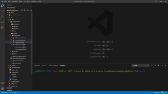Viewport: 168px width, 94px height.
Task: Open the File menu
Action: (5, 2)
